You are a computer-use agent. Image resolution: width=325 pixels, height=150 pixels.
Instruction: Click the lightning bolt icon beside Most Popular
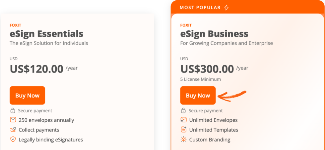tap(227, 7)
